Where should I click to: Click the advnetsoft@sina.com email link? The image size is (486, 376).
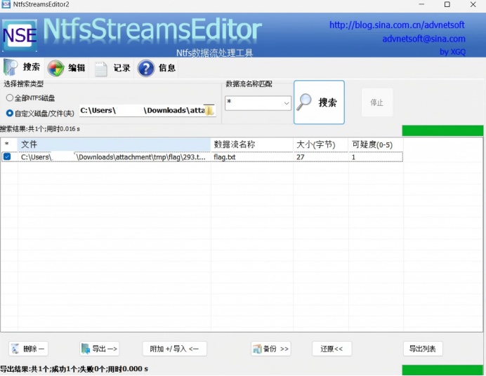point(423,39)
